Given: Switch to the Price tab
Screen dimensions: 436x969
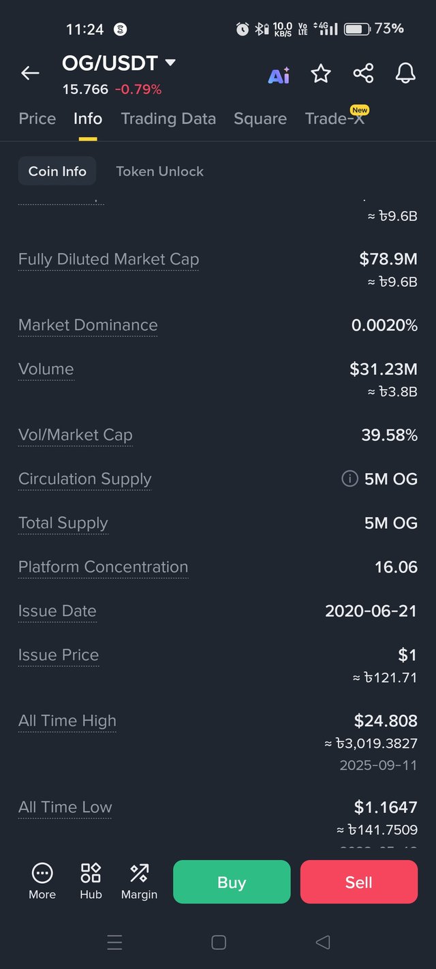Looking at the screenshot, I should click(37, 119).
